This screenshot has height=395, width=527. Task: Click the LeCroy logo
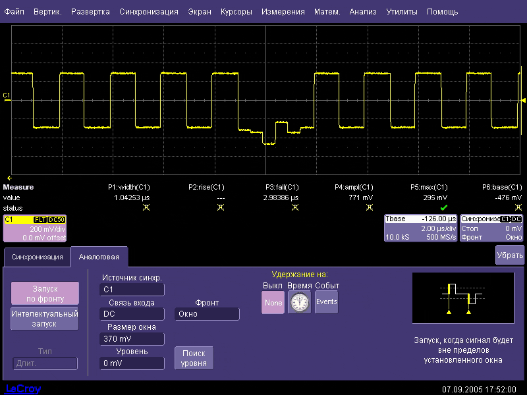[x=23, y=388]
